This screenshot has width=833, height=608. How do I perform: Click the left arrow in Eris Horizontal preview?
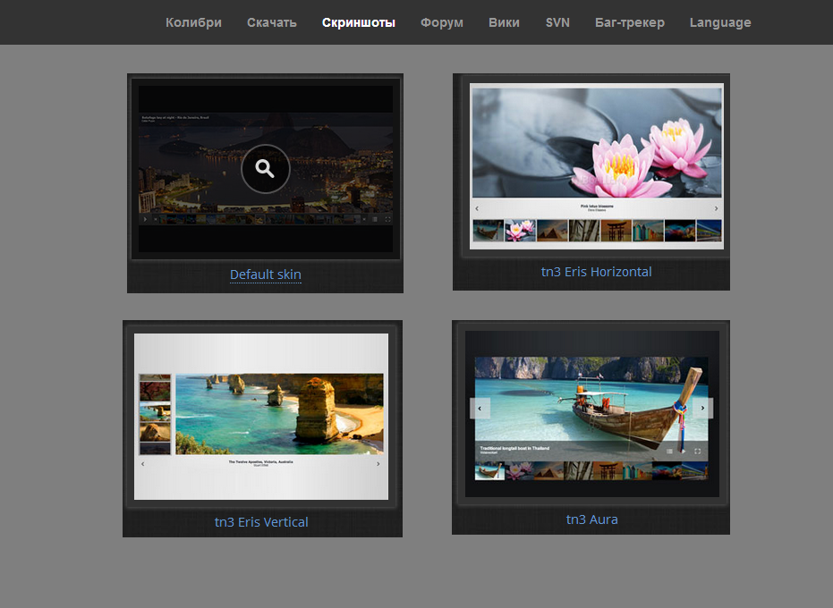click(x=478, y=209)
